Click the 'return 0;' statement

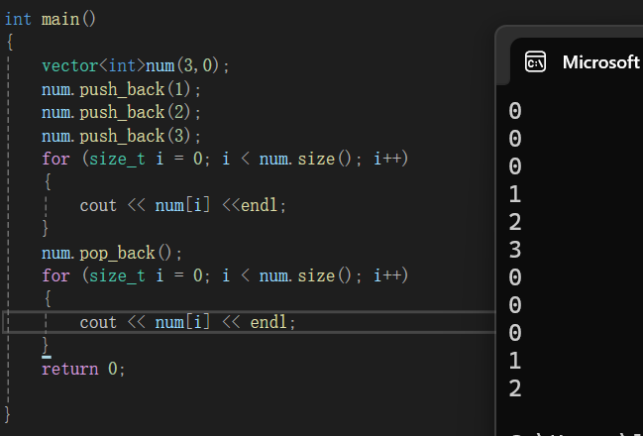[x=83, y=369]
